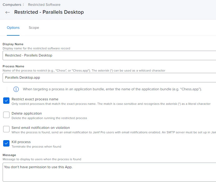Click text 'Display name for the restricted software record'

36,49
